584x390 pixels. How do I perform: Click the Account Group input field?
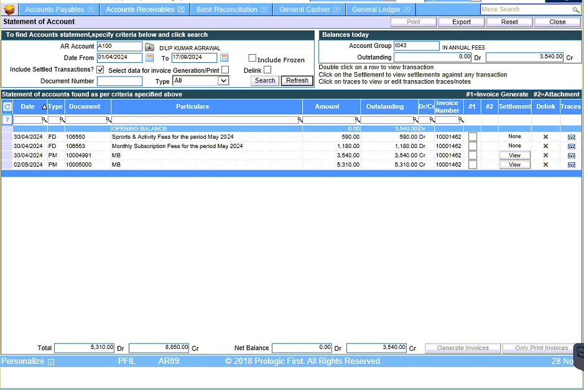tap(417, 46)
